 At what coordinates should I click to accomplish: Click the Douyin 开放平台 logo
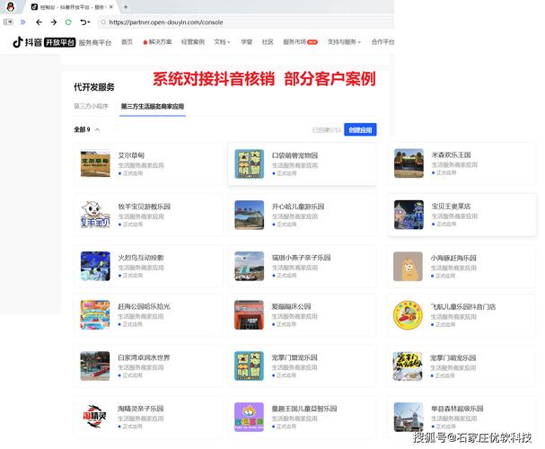pyautogui.click(x=44, y=42)
